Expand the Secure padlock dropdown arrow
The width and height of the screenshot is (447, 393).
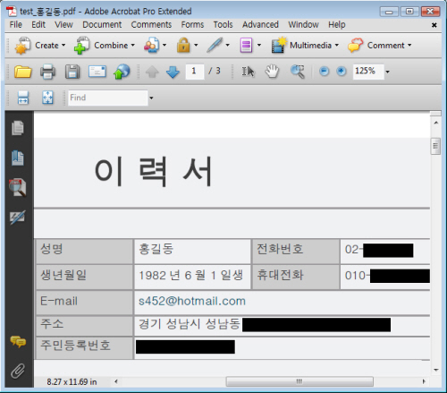(196, 46)
